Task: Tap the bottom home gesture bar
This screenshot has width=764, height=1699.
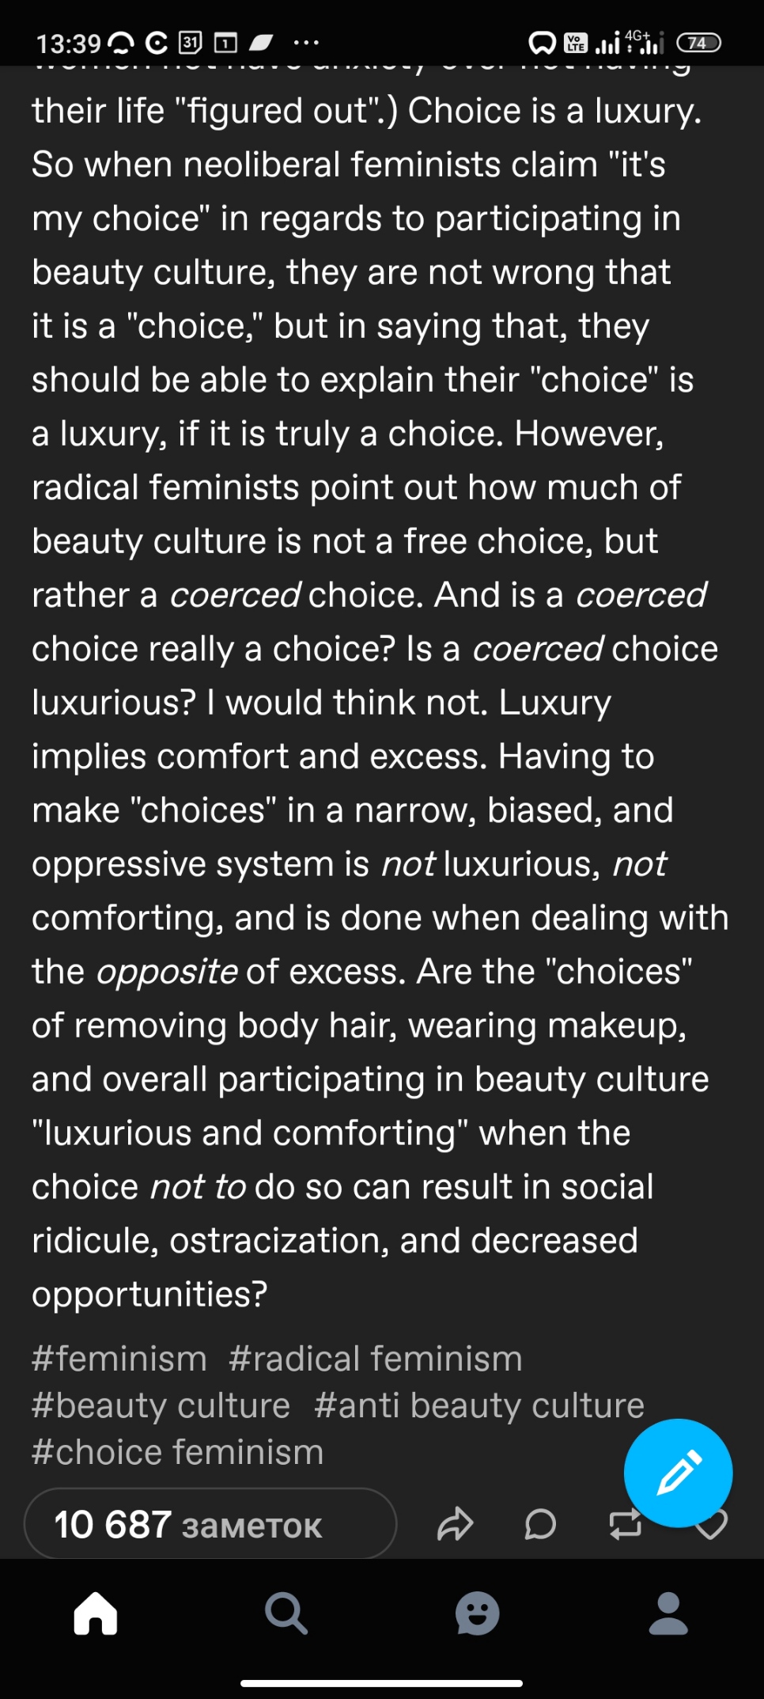Action: coord(382,1683)
